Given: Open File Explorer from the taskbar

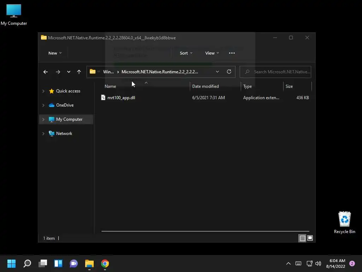Looking at the screenshot, I should pyautogui.click(x=89, y=263).
